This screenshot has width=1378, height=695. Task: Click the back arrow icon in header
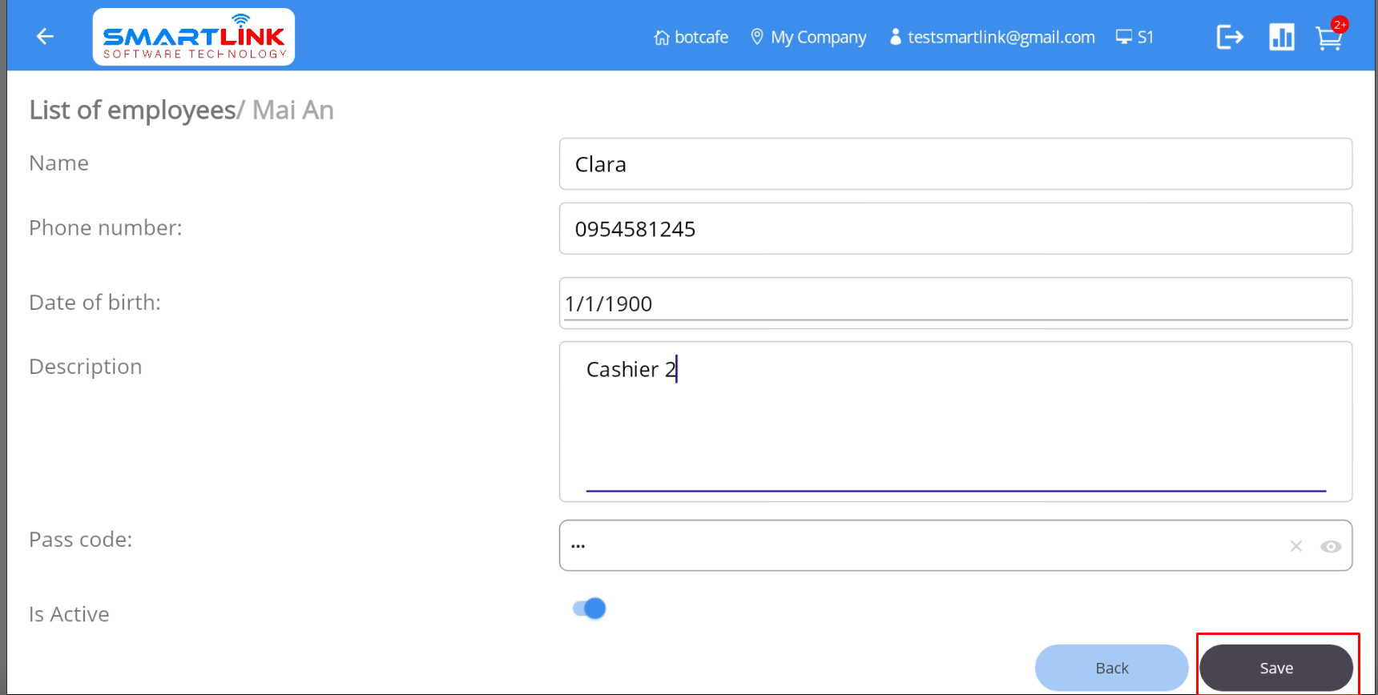45,37
